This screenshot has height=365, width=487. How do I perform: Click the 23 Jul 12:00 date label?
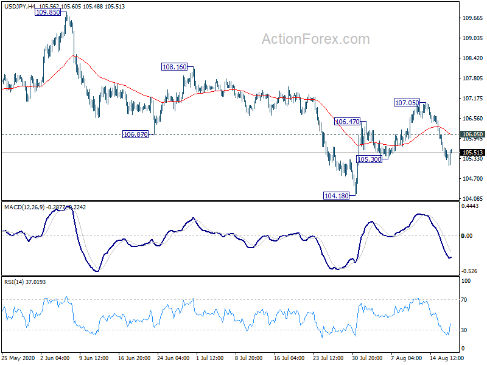(328, 358)
